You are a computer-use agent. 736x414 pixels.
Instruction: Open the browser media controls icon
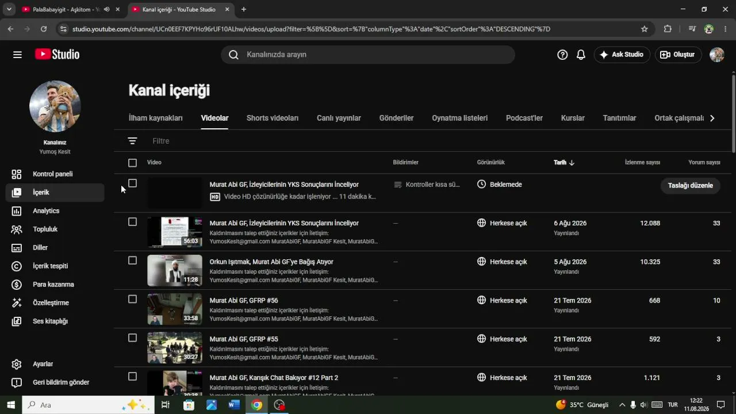click(692, 29)
